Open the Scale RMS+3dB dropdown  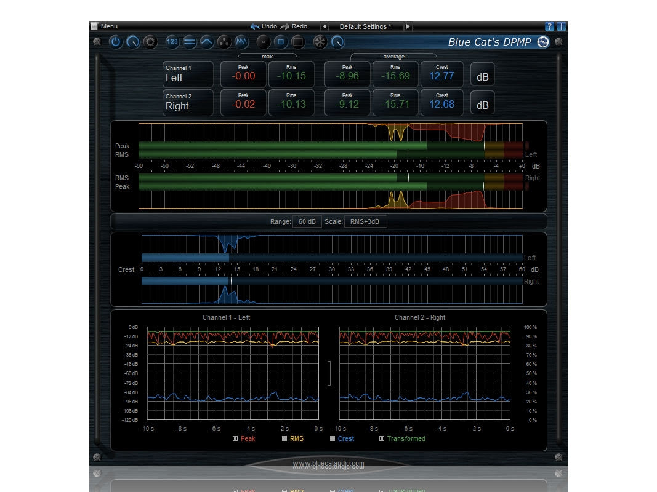point(365,221)
